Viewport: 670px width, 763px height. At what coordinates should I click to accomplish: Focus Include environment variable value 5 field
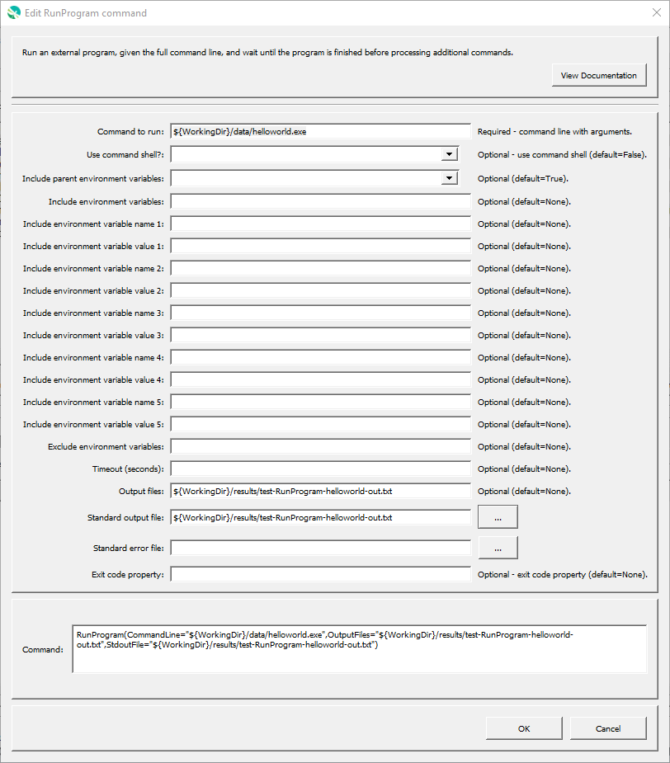(320, 424)
